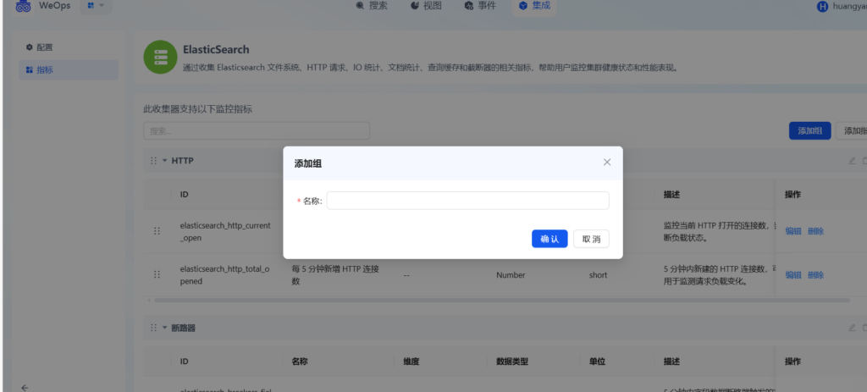Screen dimensions: 867x392
Task: Click the drag handle for elasticsearch_http_total_opened row
Action: 157,274
